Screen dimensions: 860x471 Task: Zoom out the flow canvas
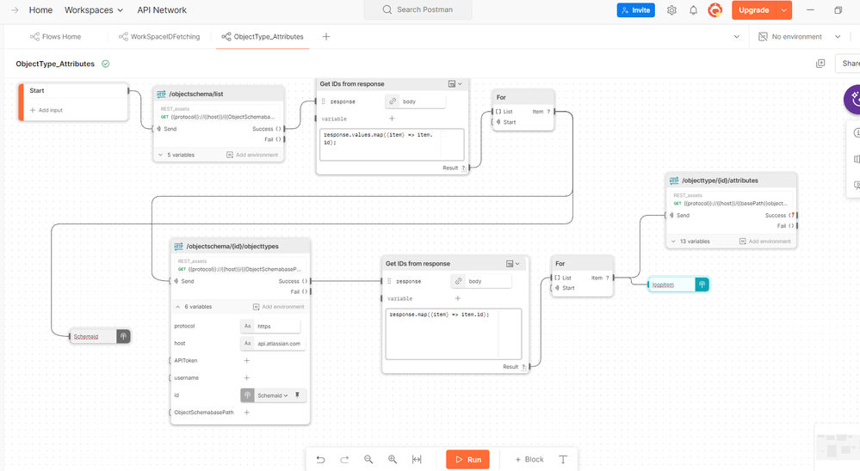368,460
